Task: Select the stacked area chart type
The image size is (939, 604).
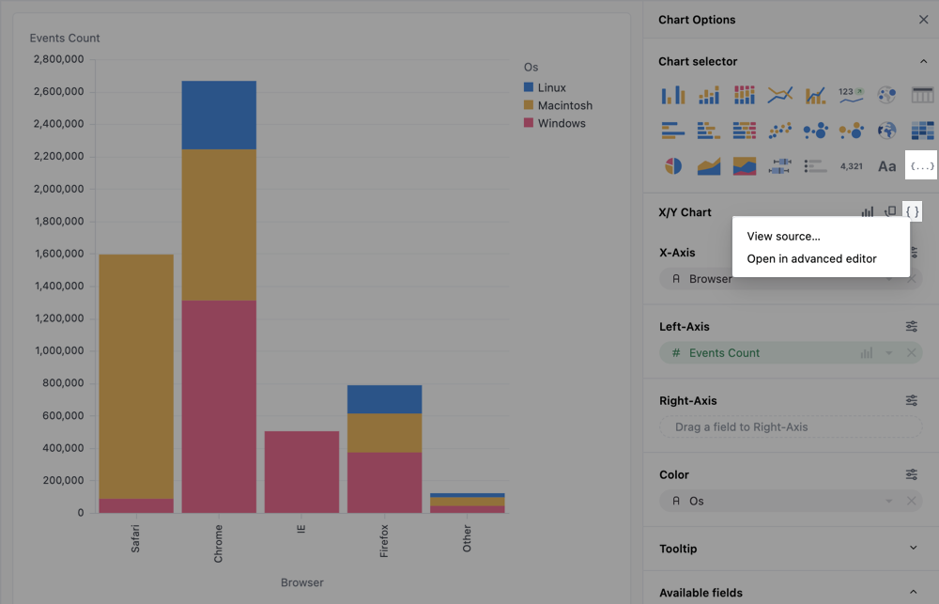Action: coord(744,165)
